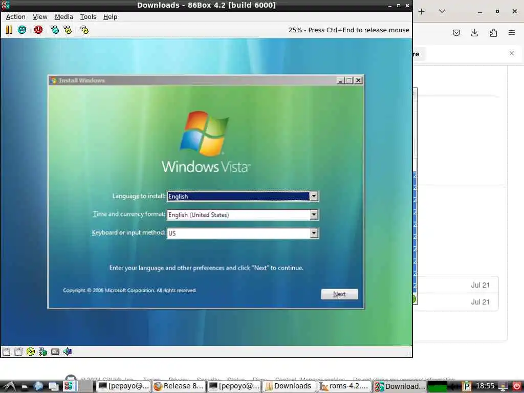Close the Install Windows dialog
The image size is (524, 393).
pos(358,80)
